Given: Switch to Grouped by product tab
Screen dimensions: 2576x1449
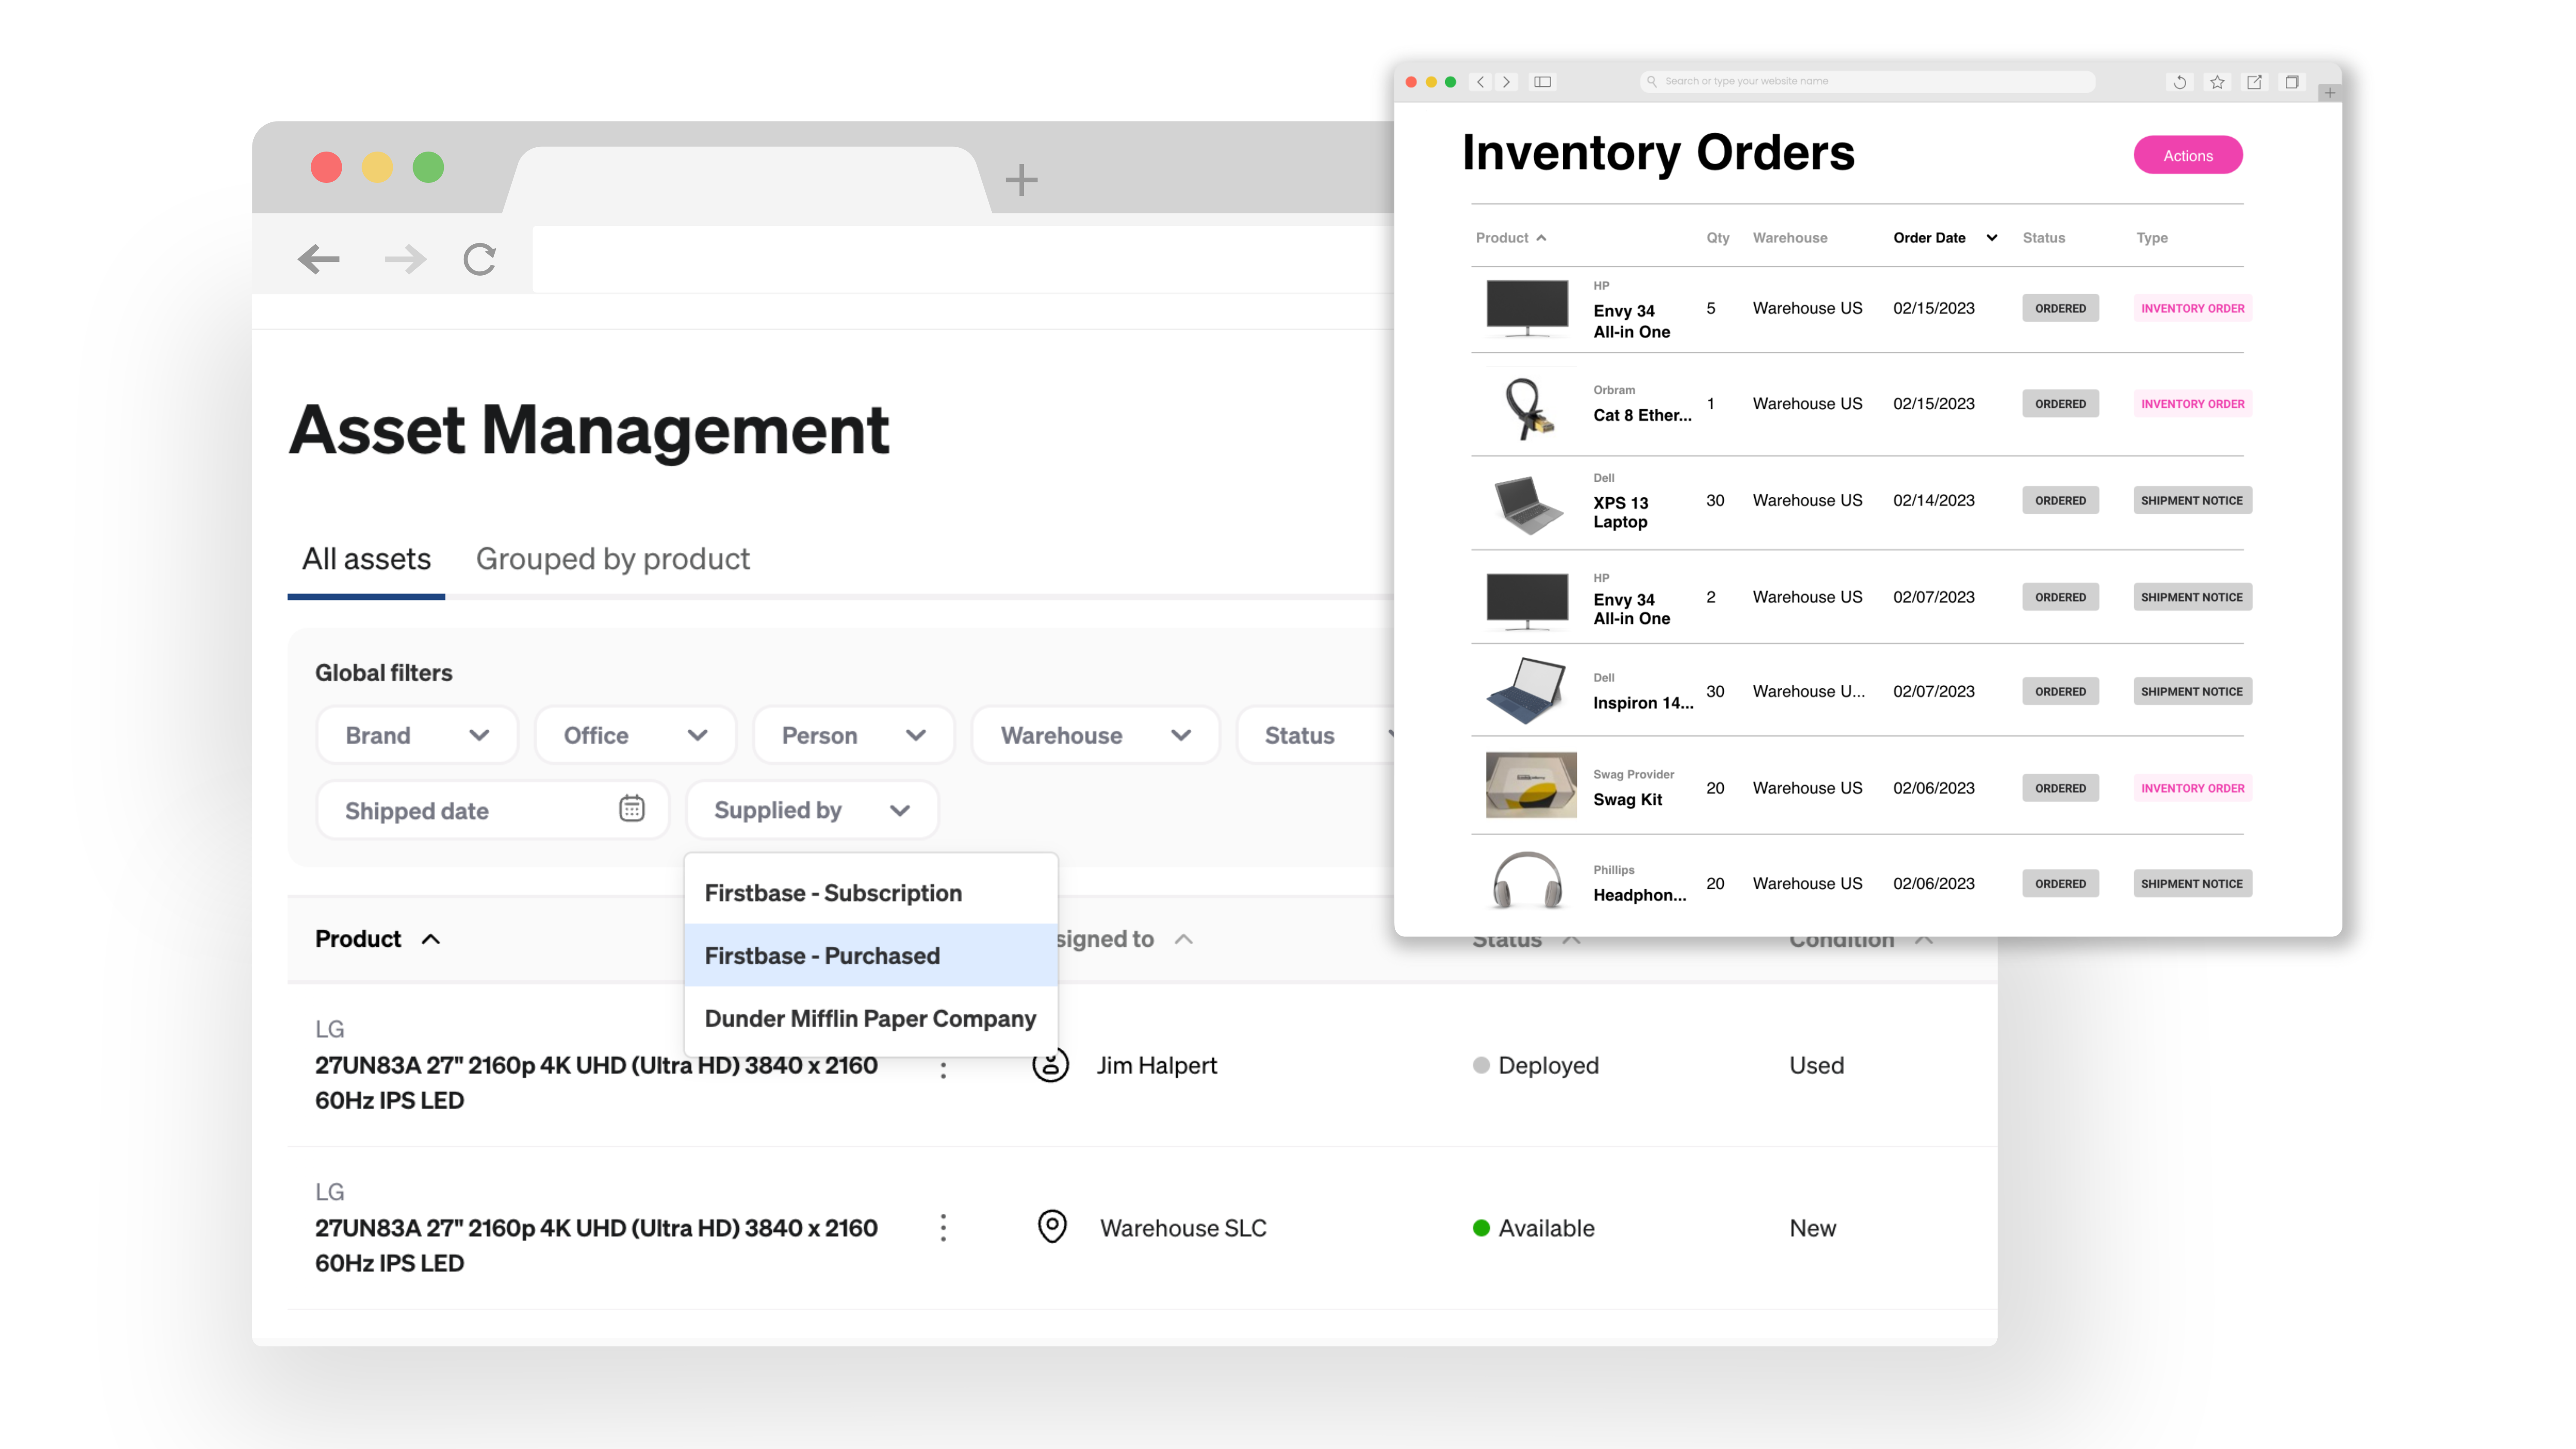Looking at the screenshot, I should pyautogui.click(x=612, y=559).
